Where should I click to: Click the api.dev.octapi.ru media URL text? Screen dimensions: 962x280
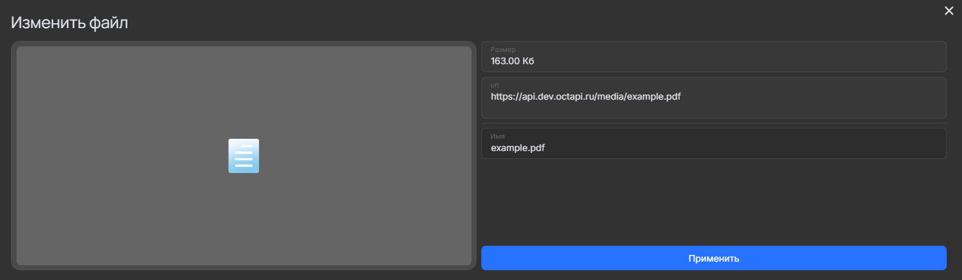coord(585,97)
